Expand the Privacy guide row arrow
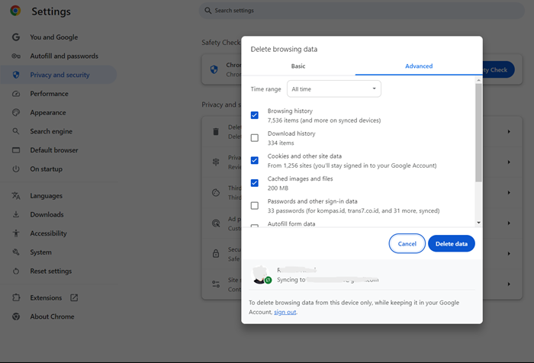This screenshot has height=363, width=534. click(509, 162)
